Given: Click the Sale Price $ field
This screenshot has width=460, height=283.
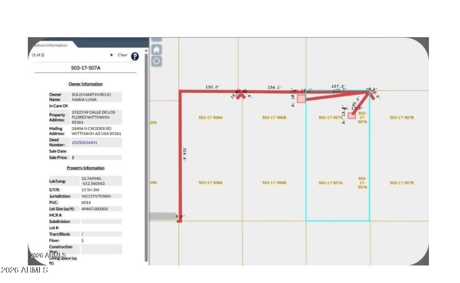Looking at the screenshot, I should coord(96,157).
